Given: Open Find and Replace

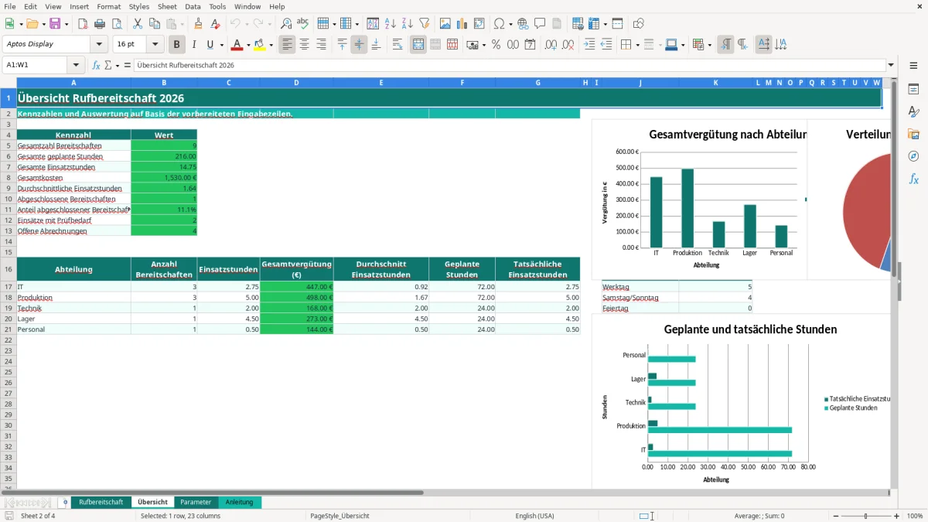Looking at the screenshot, I should [286, 24].
